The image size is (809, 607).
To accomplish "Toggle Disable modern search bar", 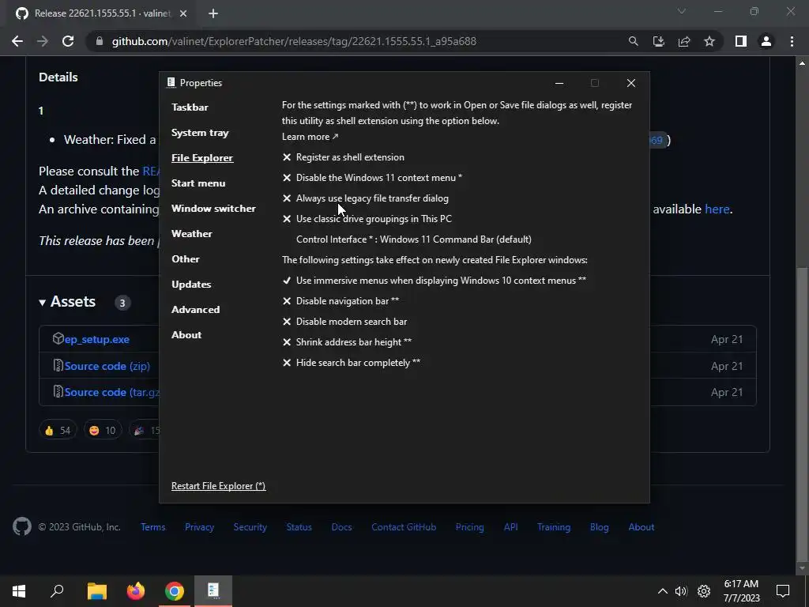I will [x=344, y=322].
